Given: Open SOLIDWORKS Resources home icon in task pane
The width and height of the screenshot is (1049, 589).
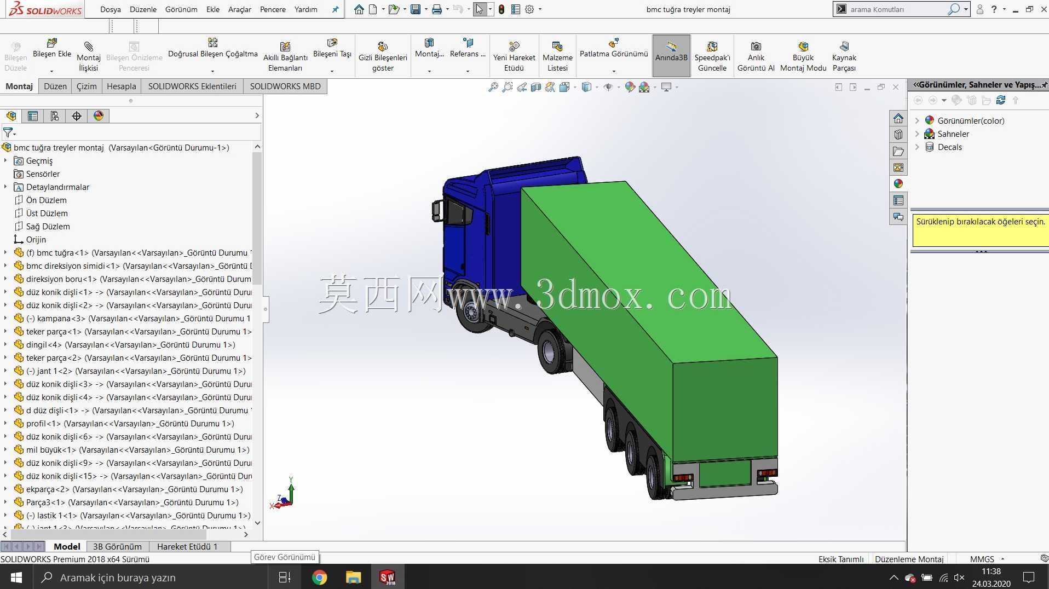Looking at the screenshot, I should [898, 118].
